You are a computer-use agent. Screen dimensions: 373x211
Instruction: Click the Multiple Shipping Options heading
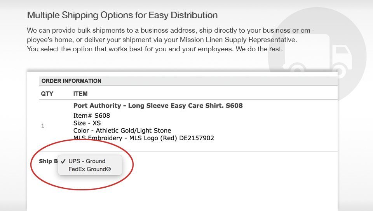pos(122,15)
